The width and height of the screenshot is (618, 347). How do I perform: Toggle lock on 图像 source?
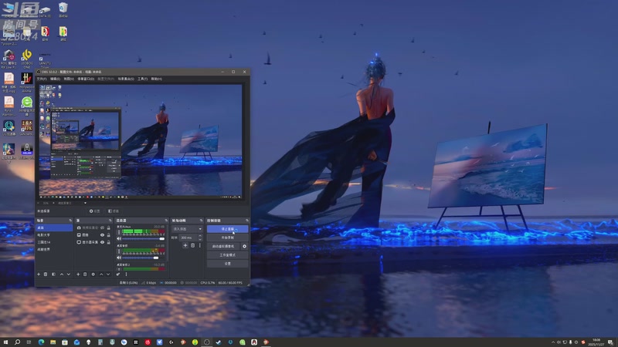point(109,235)
